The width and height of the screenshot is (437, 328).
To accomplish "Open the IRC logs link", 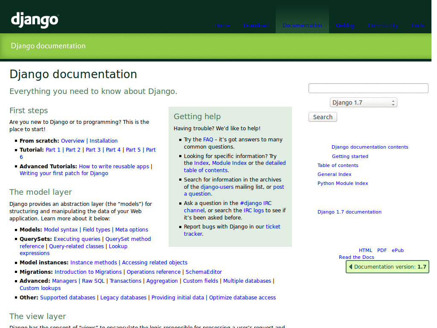I will (x=253, y=211).
